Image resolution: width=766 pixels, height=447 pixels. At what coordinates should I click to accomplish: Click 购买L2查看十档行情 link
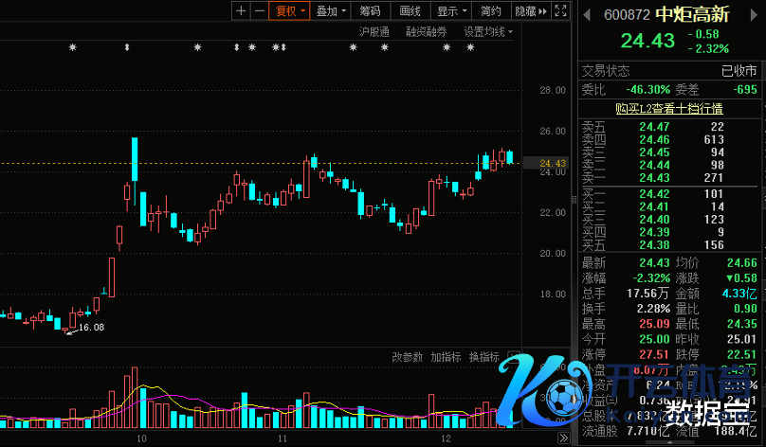pyautogui.click(x=668, y=108)
